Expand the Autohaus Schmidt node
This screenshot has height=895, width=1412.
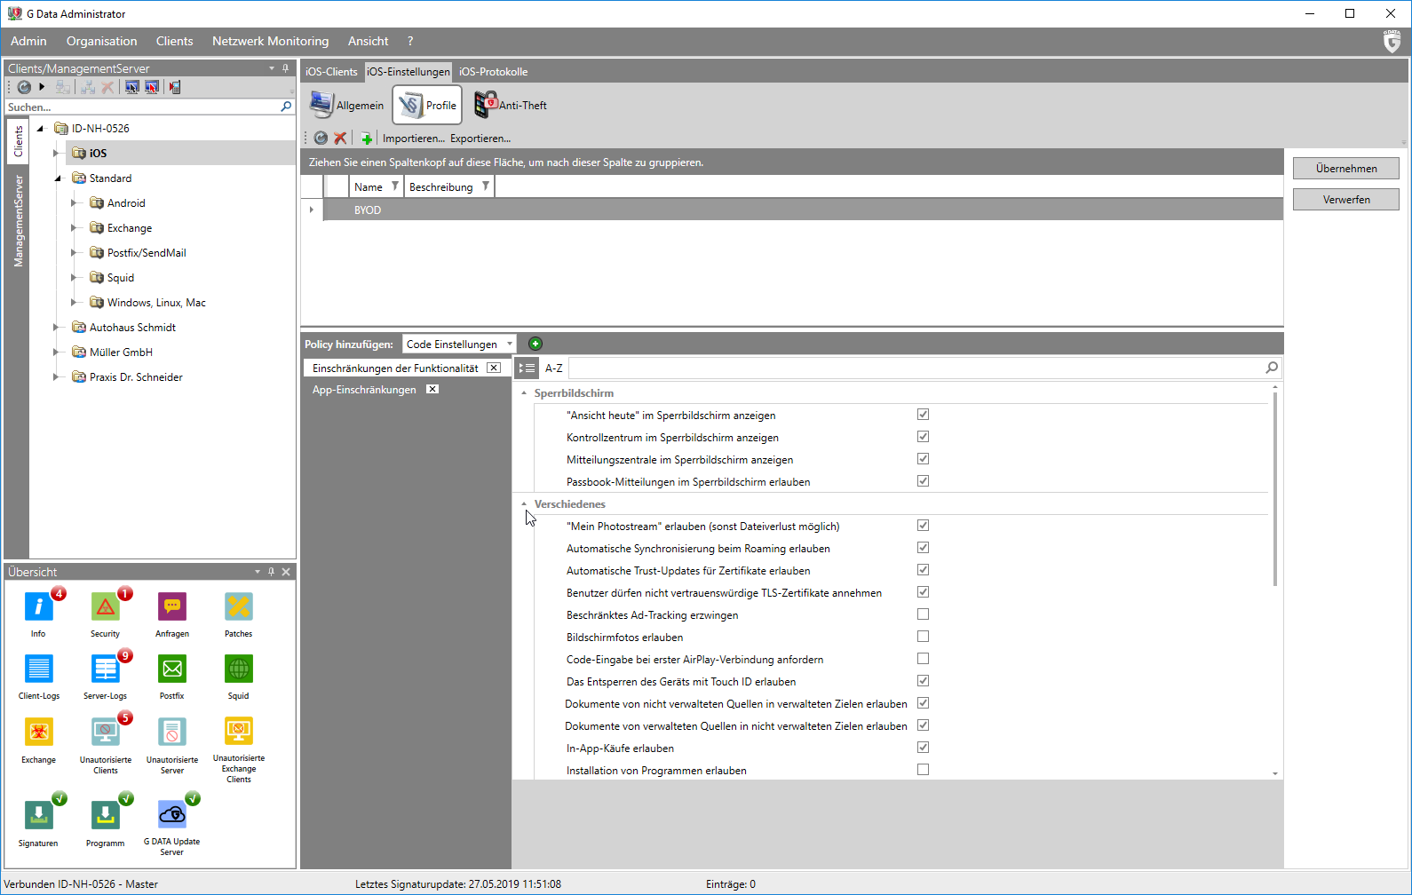[57, 328]
